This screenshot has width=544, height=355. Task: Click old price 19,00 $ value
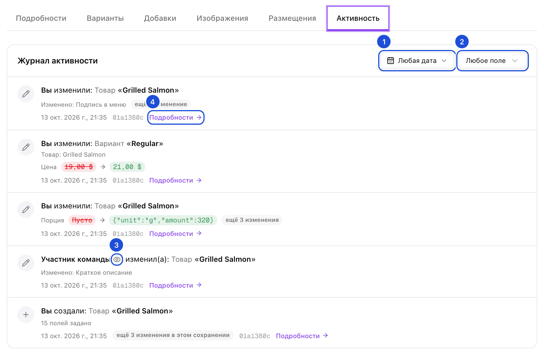coord(79,167)
